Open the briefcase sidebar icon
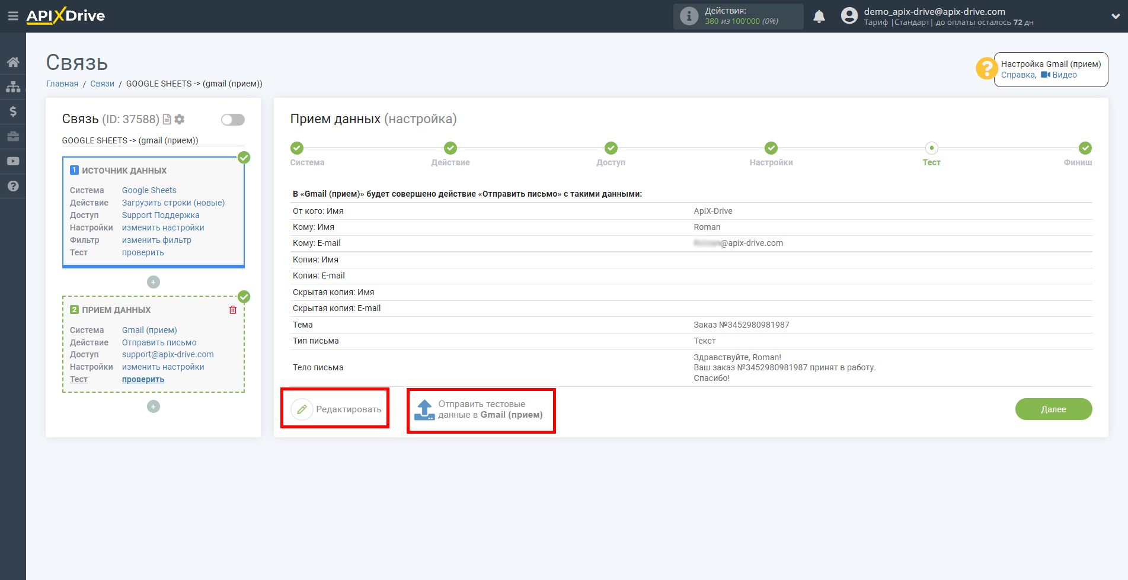This screenshot has width=1128, height=580. point(13,136)
